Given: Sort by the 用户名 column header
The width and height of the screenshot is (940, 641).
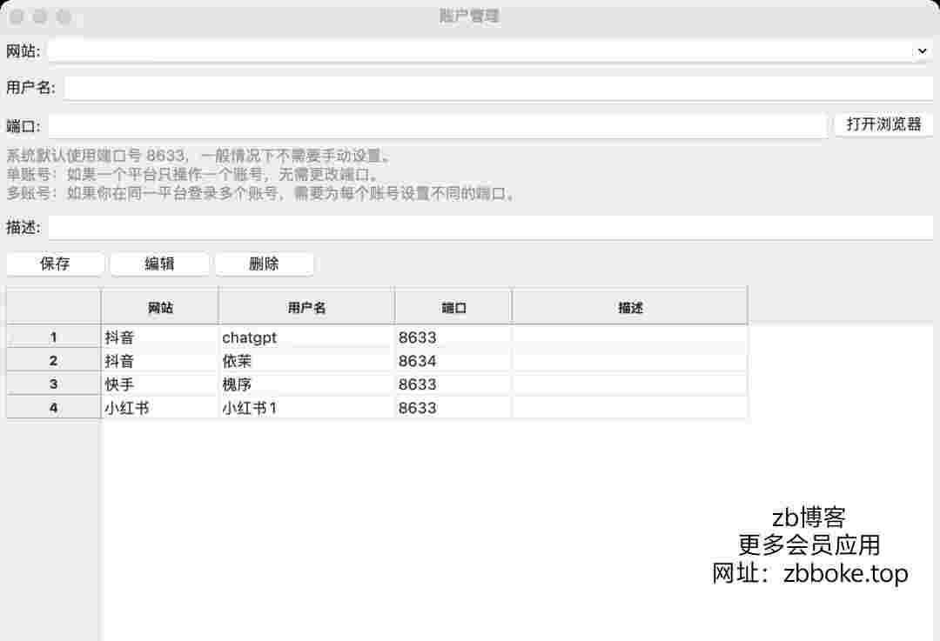Looking at the screenshot, I should pos(306,307).
